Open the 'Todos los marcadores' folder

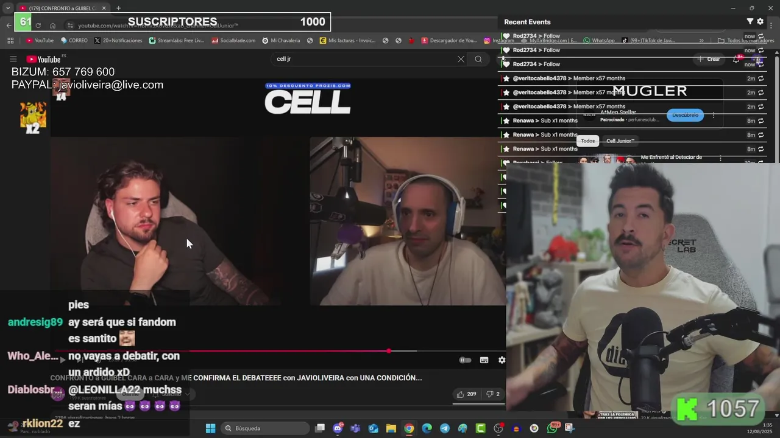tap(746, 41)
